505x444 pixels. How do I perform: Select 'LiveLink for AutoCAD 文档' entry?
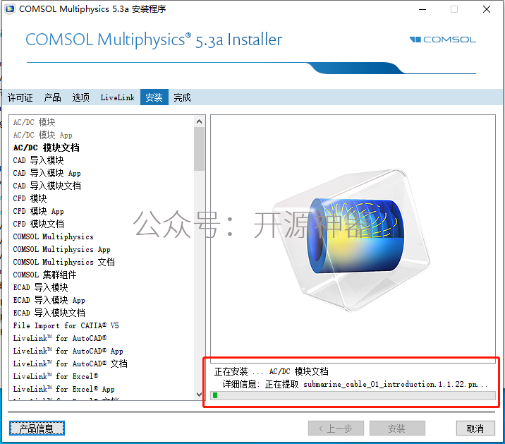point(71,364)
